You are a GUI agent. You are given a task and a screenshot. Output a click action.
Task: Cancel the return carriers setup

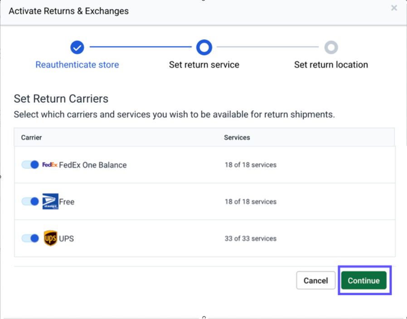(x=316, y=281)
